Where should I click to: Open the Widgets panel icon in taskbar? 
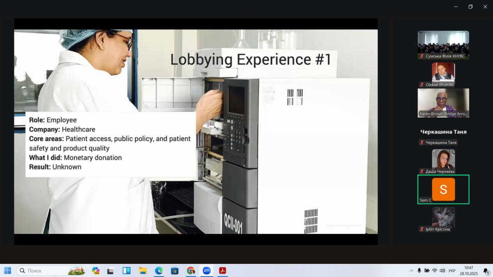[127, 270]
